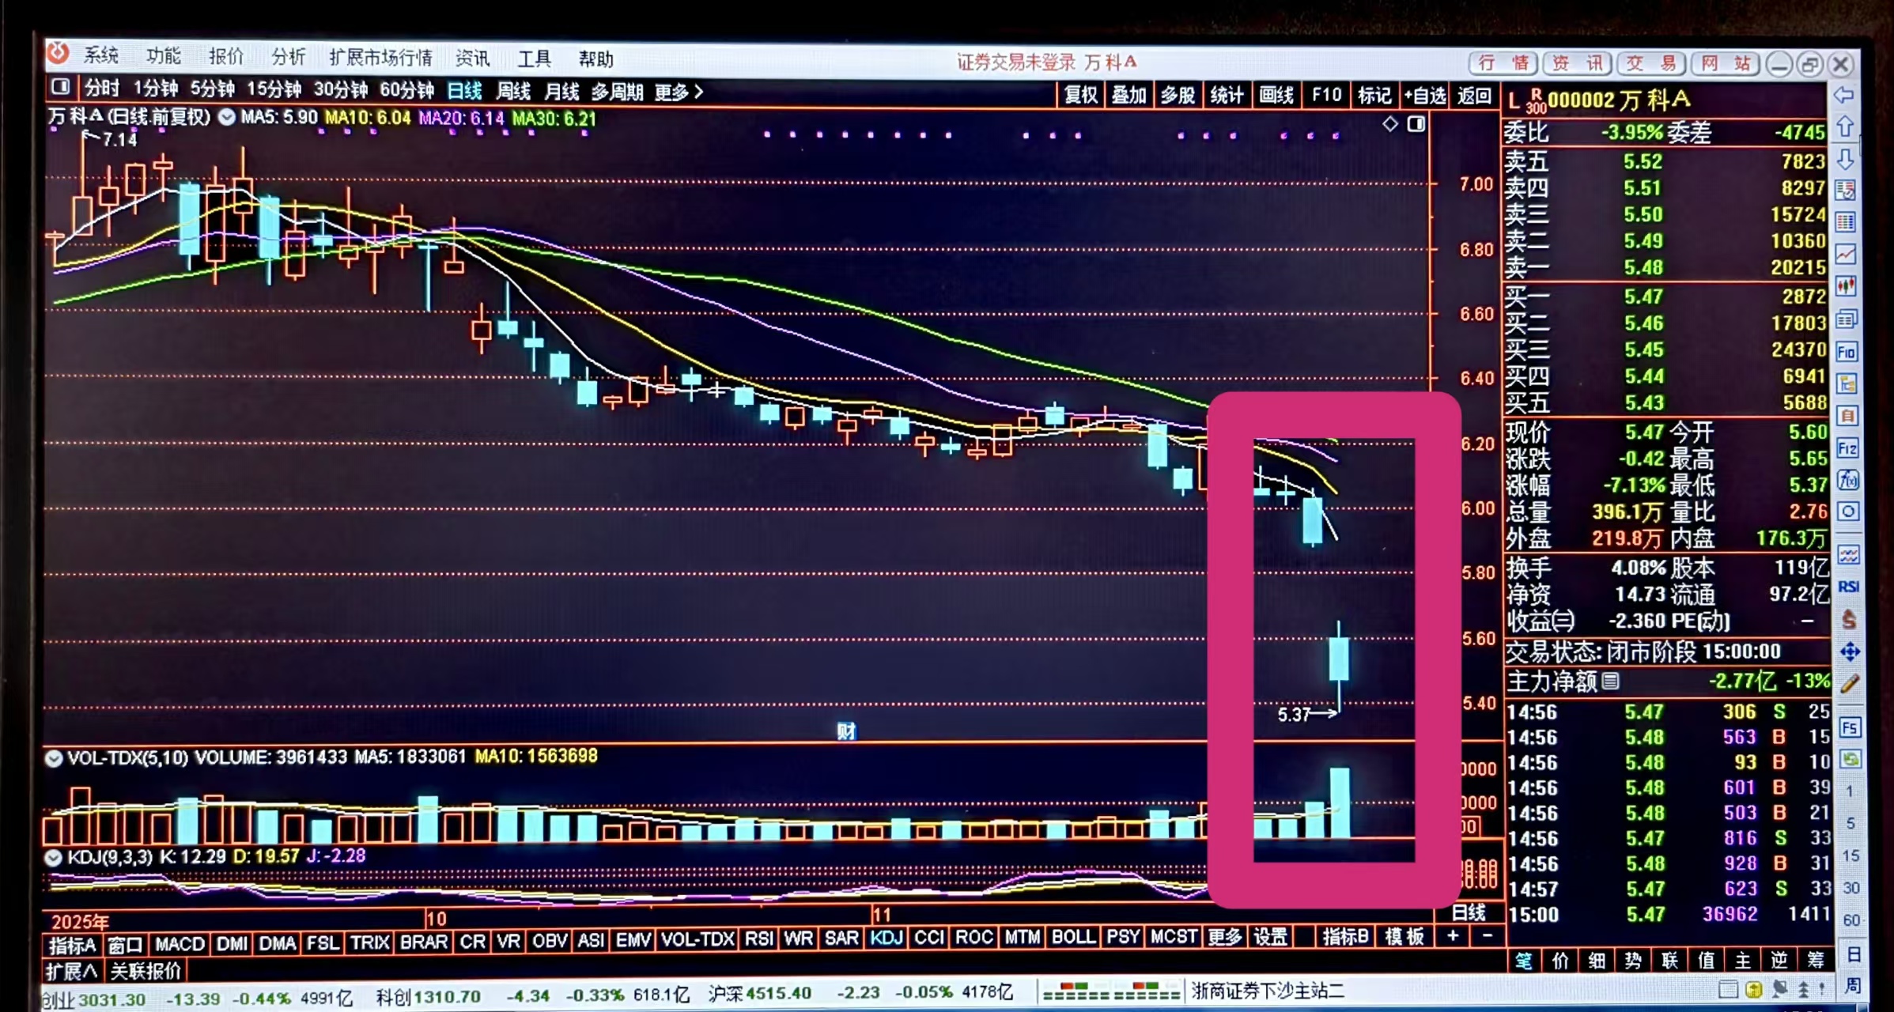Viewport: 1894px width, 1012px height.
Task: Click the 复权 button
Action: coord(1080,96)
